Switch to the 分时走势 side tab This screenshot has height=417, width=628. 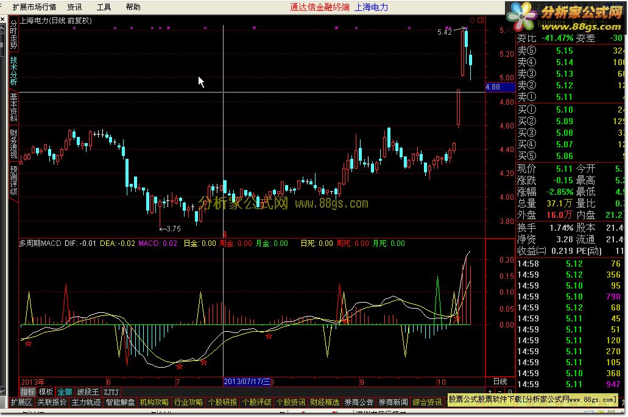pyautogui.click(x=13, y=35)
